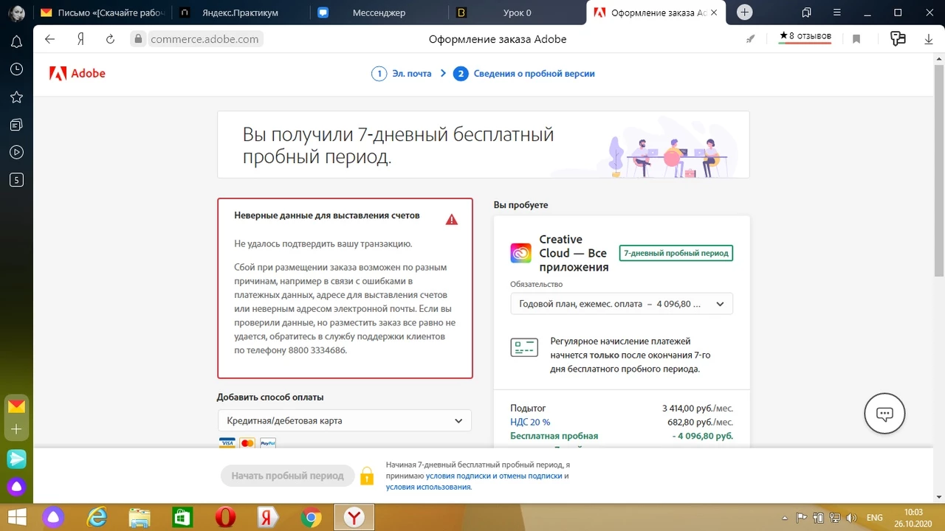The height and width of the screenshot is (531, 945).
Task: Add new sidebar item with plus icon
Action: tap(16, 428)
